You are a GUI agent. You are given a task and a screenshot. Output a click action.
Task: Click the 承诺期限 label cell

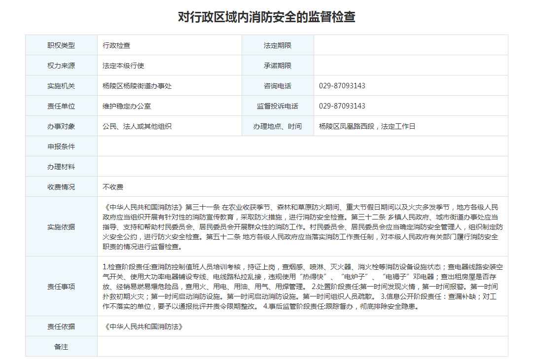[x=278, y=66]
